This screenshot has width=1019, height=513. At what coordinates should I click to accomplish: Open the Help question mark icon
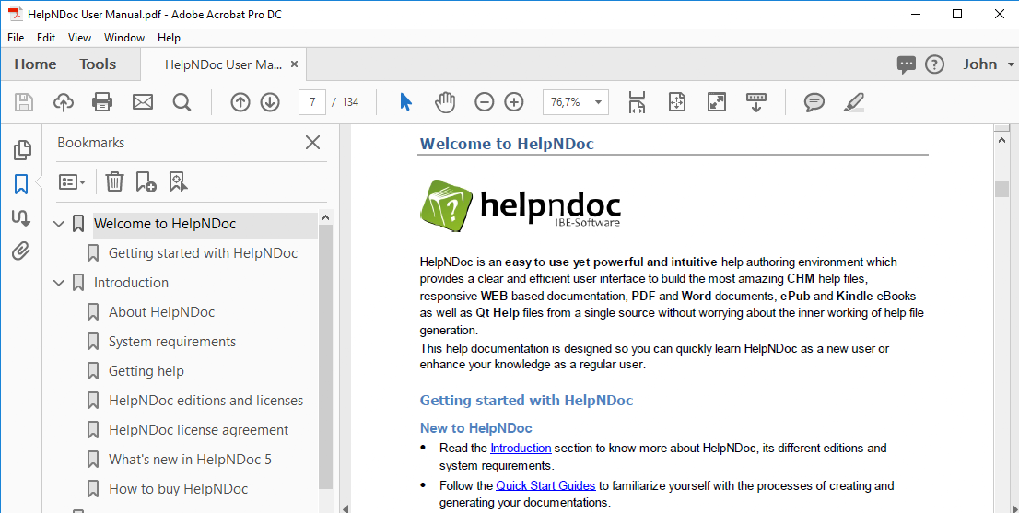(934, 64)
